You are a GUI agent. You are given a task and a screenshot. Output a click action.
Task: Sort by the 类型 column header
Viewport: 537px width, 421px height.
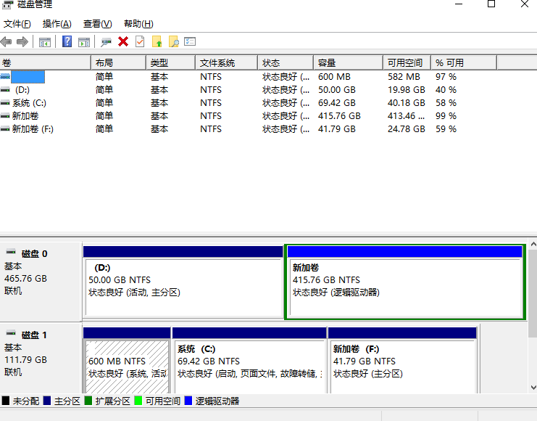(x=171, y=63)
